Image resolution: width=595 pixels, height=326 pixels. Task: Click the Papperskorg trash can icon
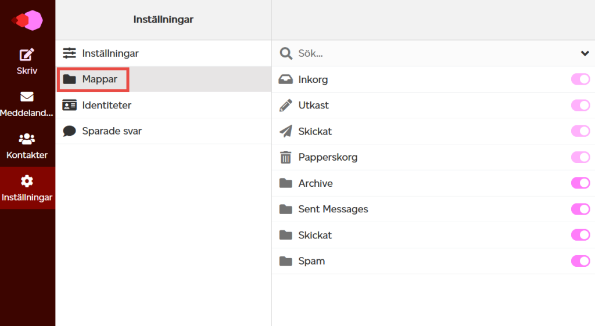pyautogui.click(x=286, y=157)
